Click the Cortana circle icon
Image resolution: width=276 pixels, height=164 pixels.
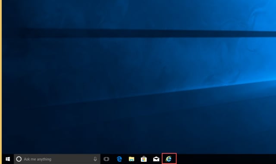pos(19,159)
